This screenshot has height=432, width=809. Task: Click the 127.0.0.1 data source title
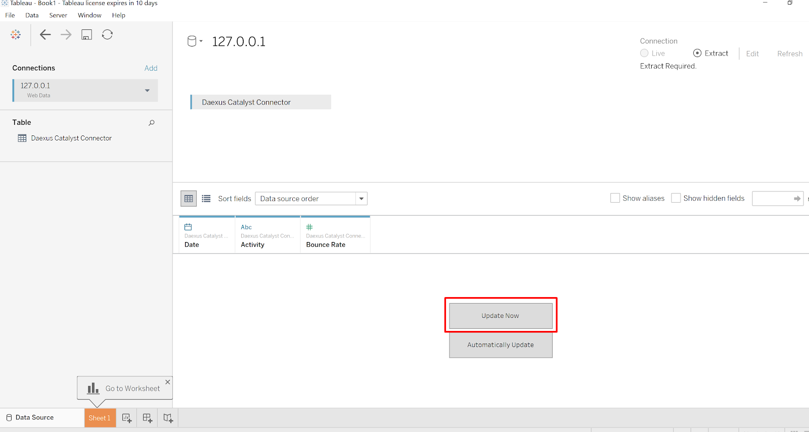tap(239, 41)
